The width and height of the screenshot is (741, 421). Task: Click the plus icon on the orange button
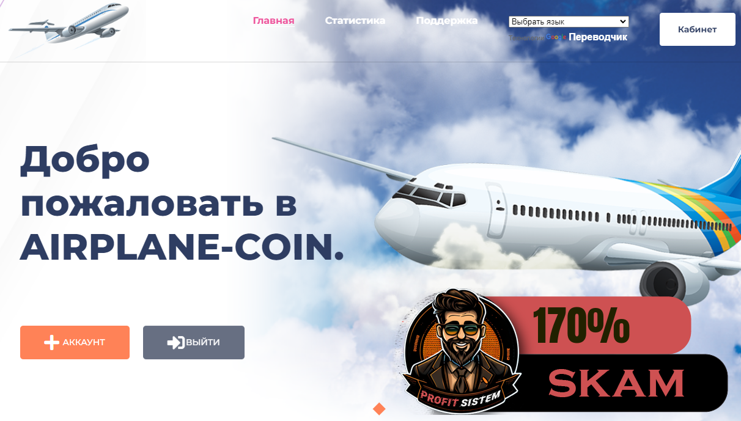pyautogui.click(x=52, y=342)
